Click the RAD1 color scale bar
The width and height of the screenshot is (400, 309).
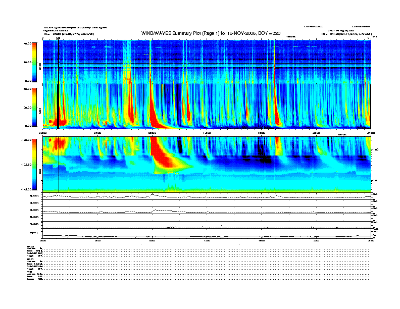click(x=34, y=108)
